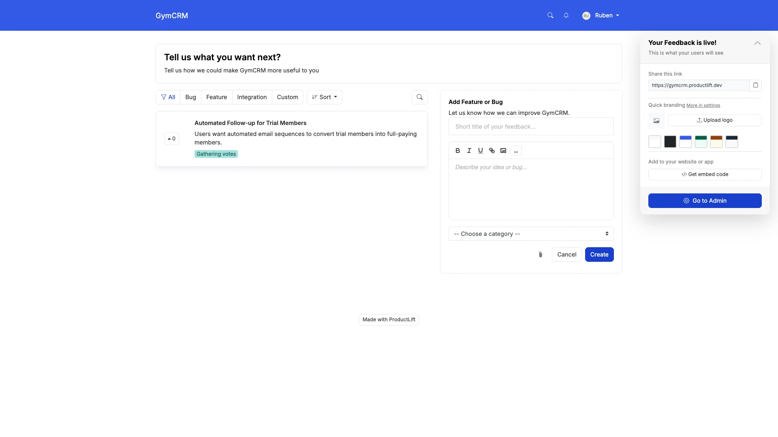Apply italic formatting
Viewport: 778px width, 437px height.
(x=469, y=151)
